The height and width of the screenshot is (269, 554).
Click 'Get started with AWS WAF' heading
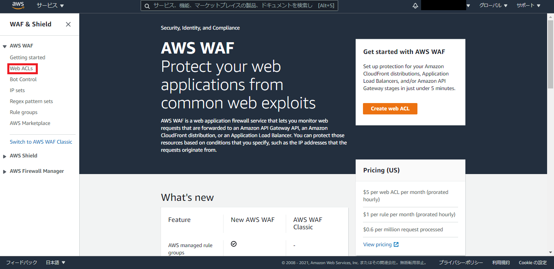tap(404, 52)
